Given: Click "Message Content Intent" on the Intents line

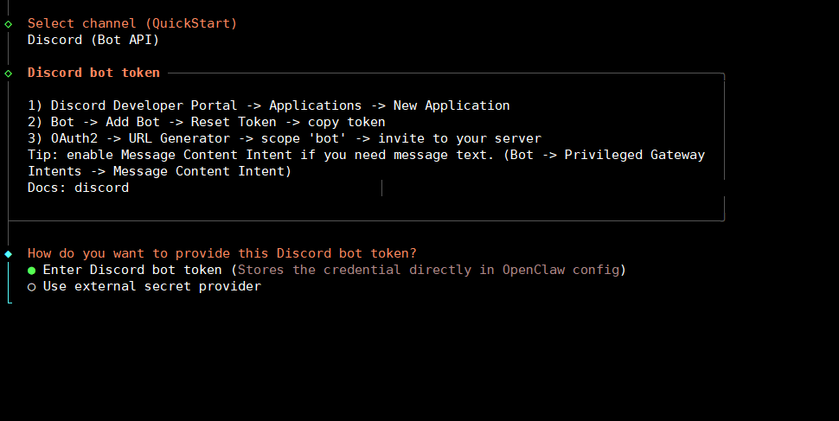Looking at the screenshot, I should (202, 171).
